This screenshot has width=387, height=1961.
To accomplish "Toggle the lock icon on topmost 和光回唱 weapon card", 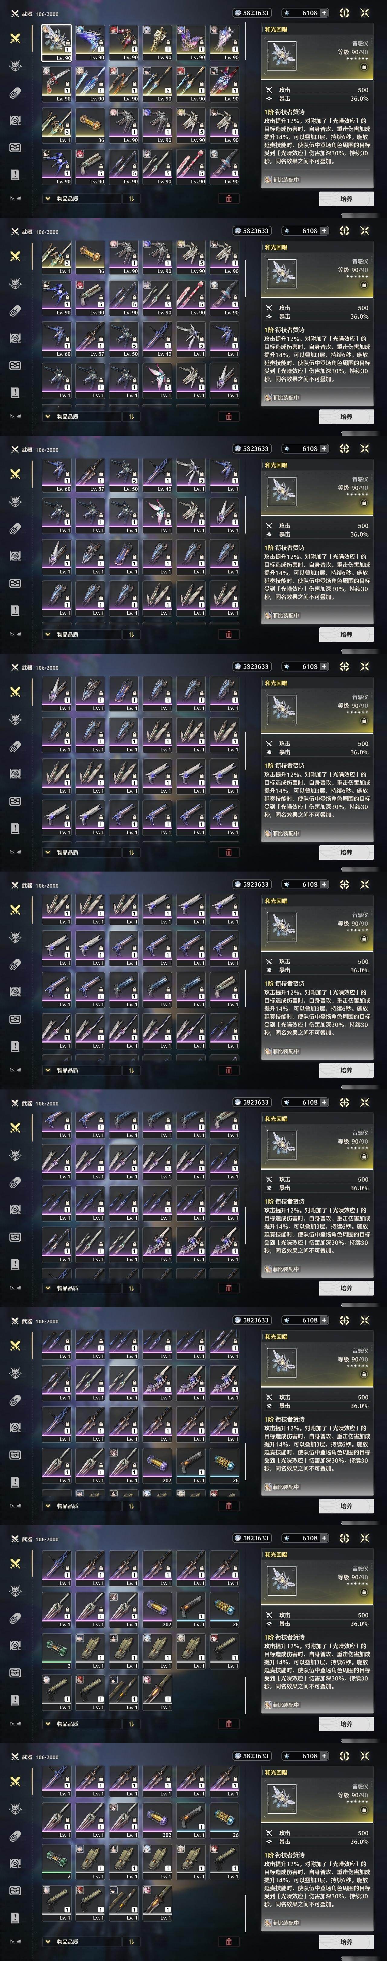I will [364, 66].
